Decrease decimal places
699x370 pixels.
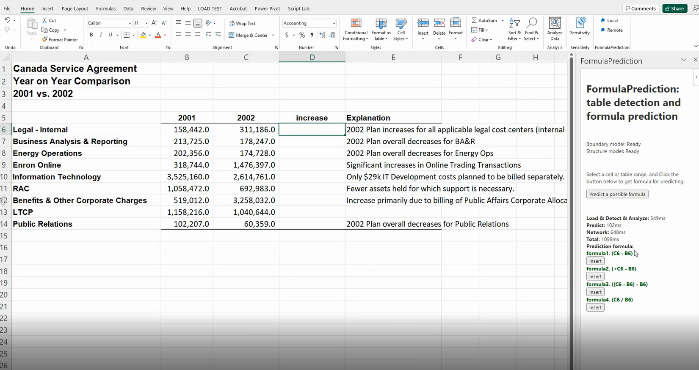(332, 35)
